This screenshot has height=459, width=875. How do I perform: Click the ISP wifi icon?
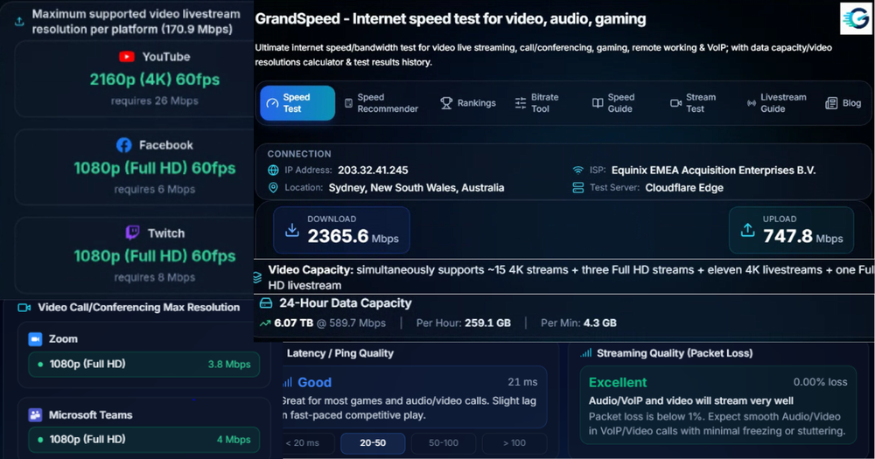point(578,170)
